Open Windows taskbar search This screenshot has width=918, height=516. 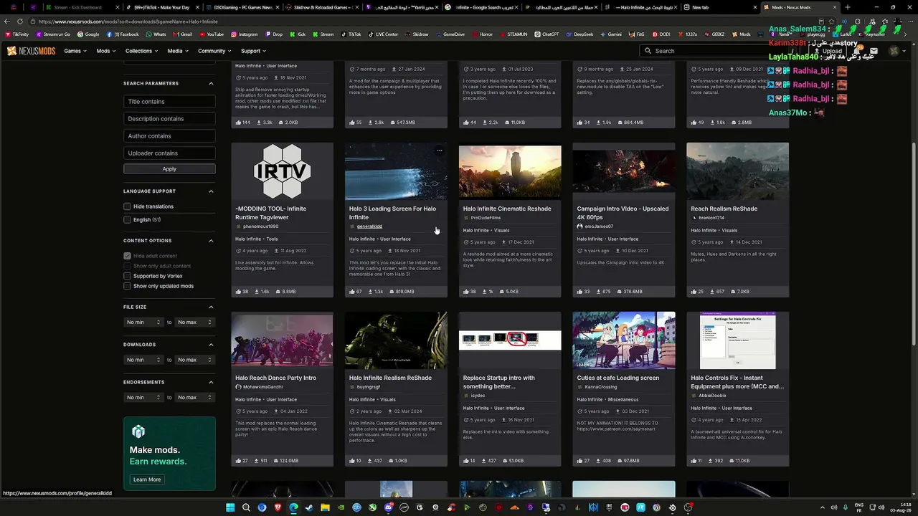[x=246, y=507]
